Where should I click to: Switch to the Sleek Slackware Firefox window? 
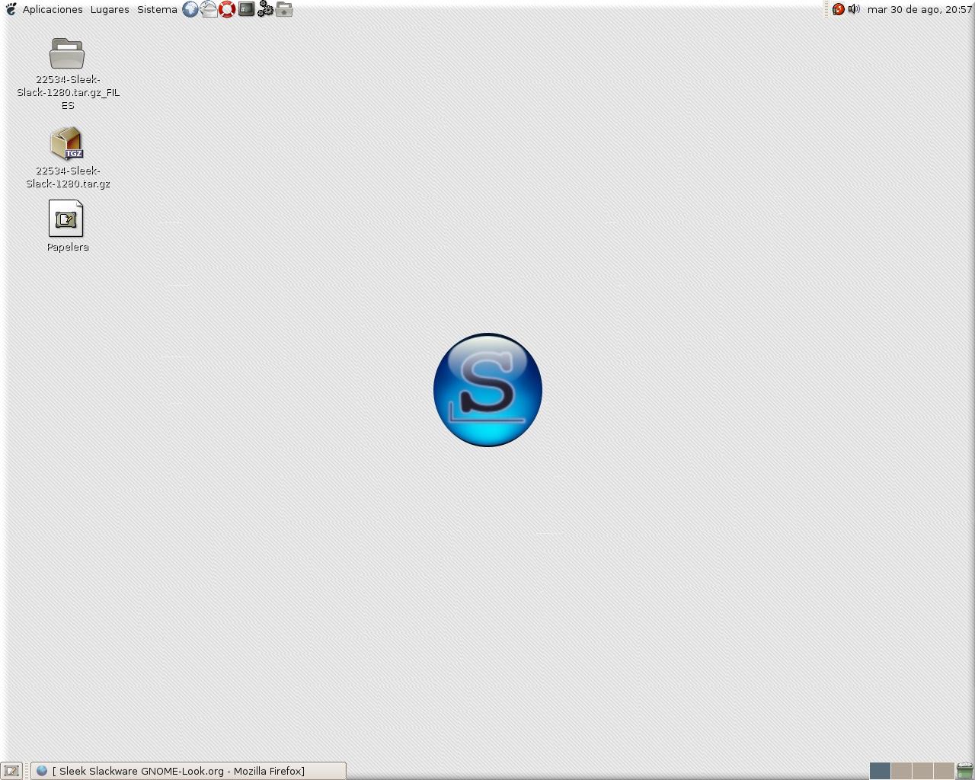coord(188,771)
